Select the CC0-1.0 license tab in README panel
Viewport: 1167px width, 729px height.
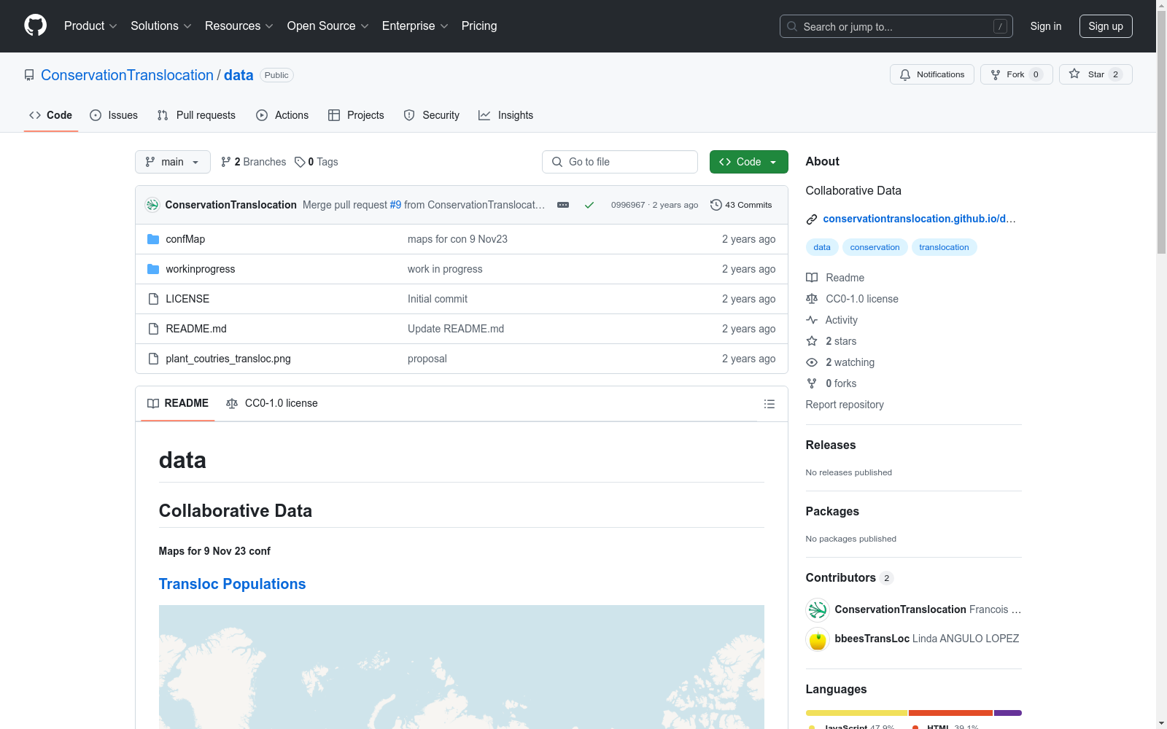pyautogui.click(x=272, y=403)
